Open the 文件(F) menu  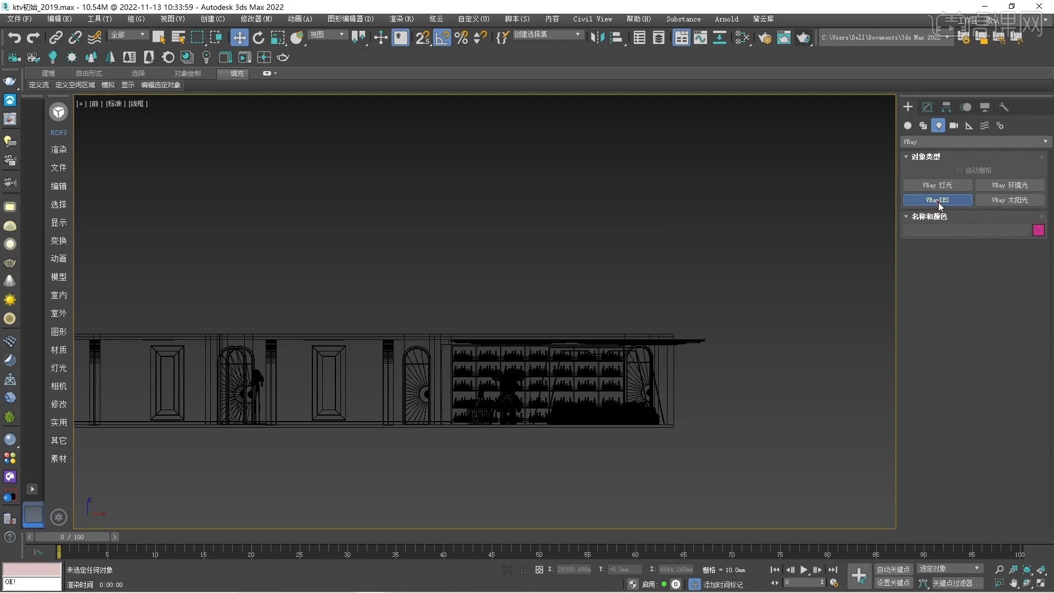20,19
